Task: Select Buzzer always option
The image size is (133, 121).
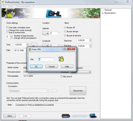Action: click(x=65, y=31)
